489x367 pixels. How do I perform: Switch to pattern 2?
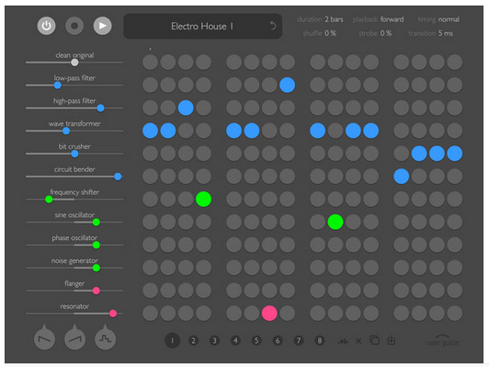click(193, 340)
